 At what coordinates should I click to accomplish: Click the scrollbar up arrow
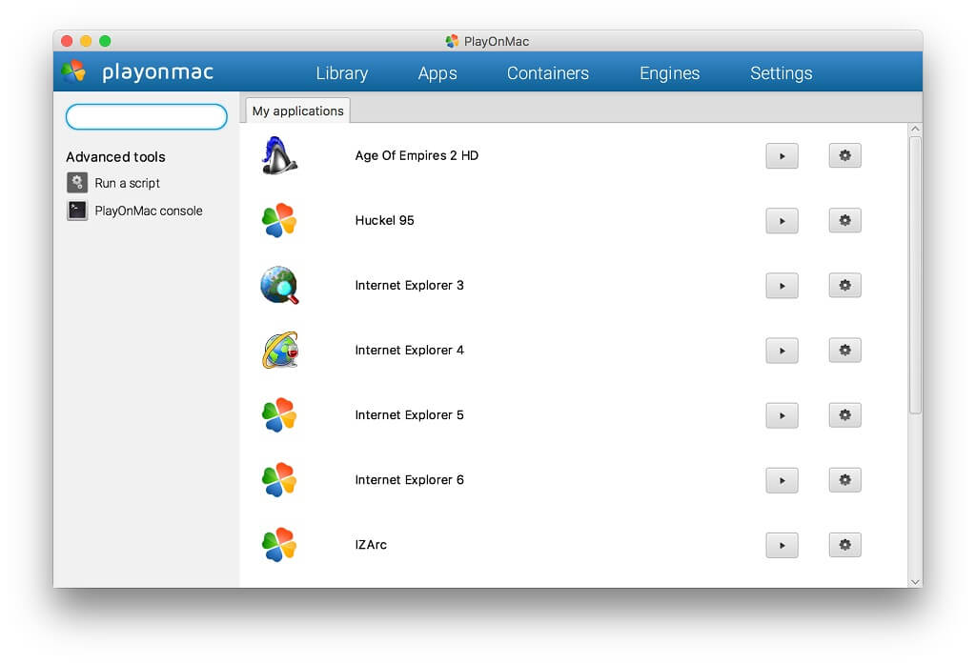click(915, 129)
